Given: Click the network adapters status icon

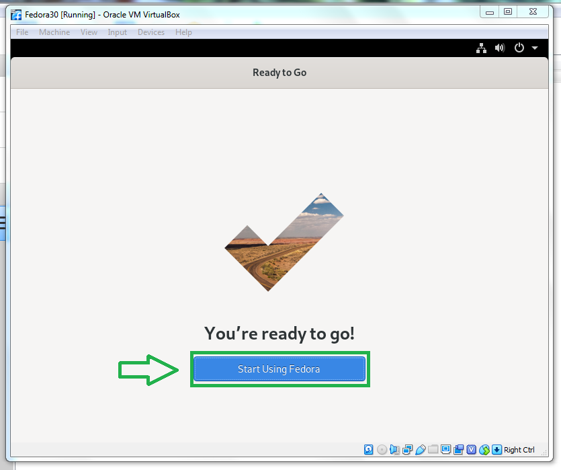Looking at the screenshot, I should (407, 450).
